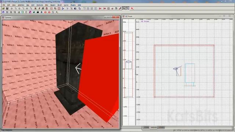Screen dimensions: 235x132
Task: Open the Bsp menu
Action: (28, 5)
